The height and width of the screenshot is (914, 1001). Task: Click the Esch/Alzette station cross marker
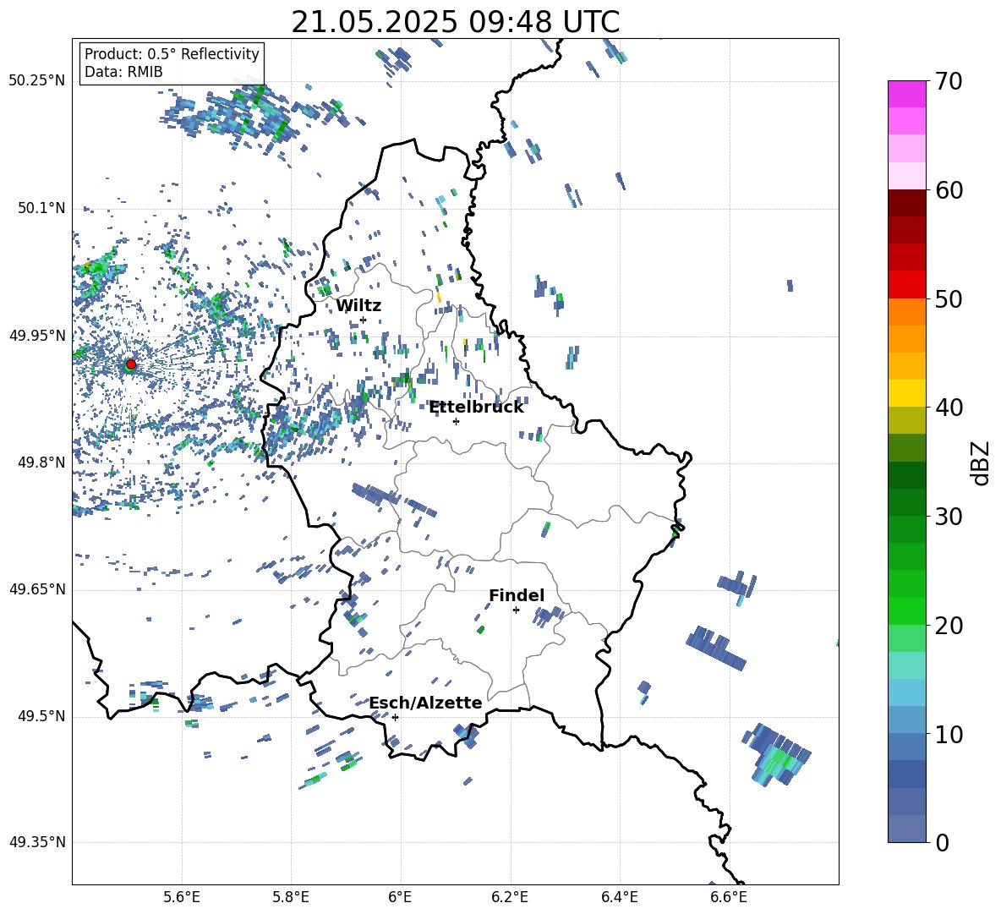point(395,717)
